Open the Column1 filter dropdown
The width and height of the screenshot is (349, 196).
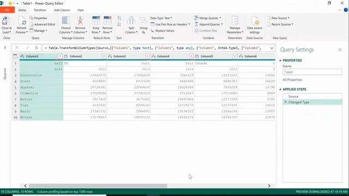[60, 56]
